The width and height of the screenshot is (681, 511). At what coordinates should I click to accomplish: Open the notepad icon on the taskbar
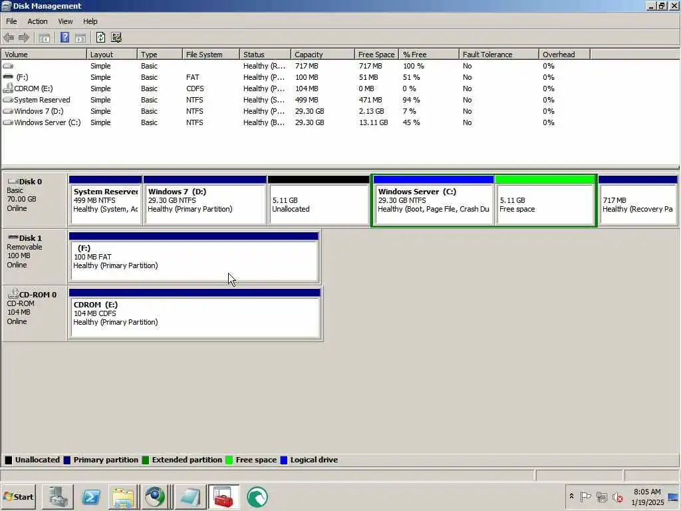click(190, 496)
